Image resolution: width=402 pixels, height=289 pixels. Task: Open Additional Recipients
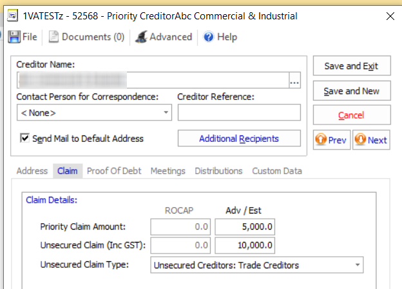tap(239, 139)
